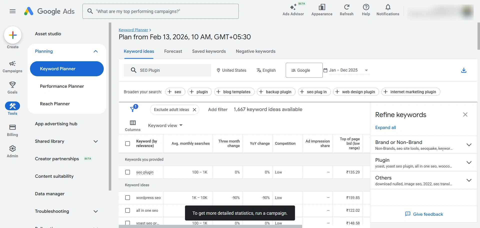Add 'plugin' suggestion chip
Screen dimensions: 480x228
point(199,92)
